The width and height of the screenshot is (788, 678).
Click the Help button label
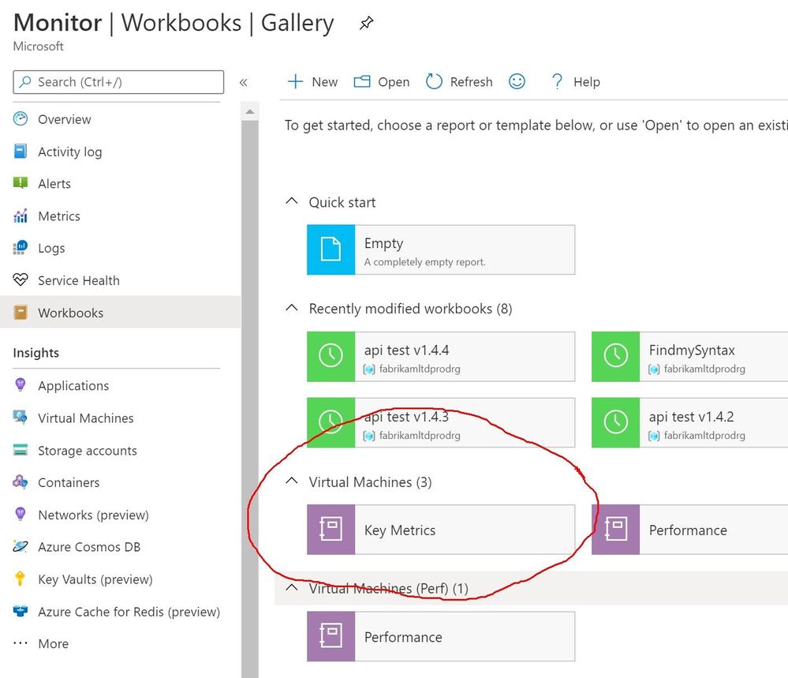point(587,82)
